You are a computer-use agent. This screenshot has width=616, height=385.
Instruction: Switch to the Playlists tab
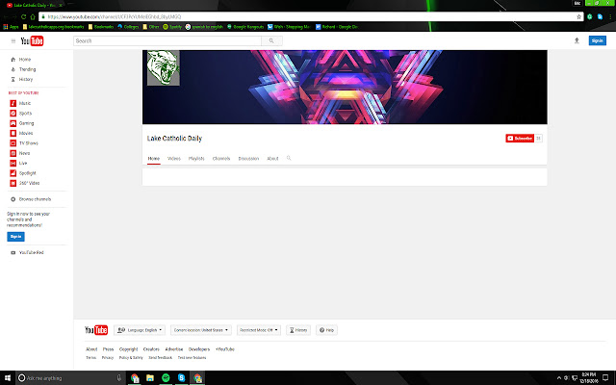[x=196, y=159]
